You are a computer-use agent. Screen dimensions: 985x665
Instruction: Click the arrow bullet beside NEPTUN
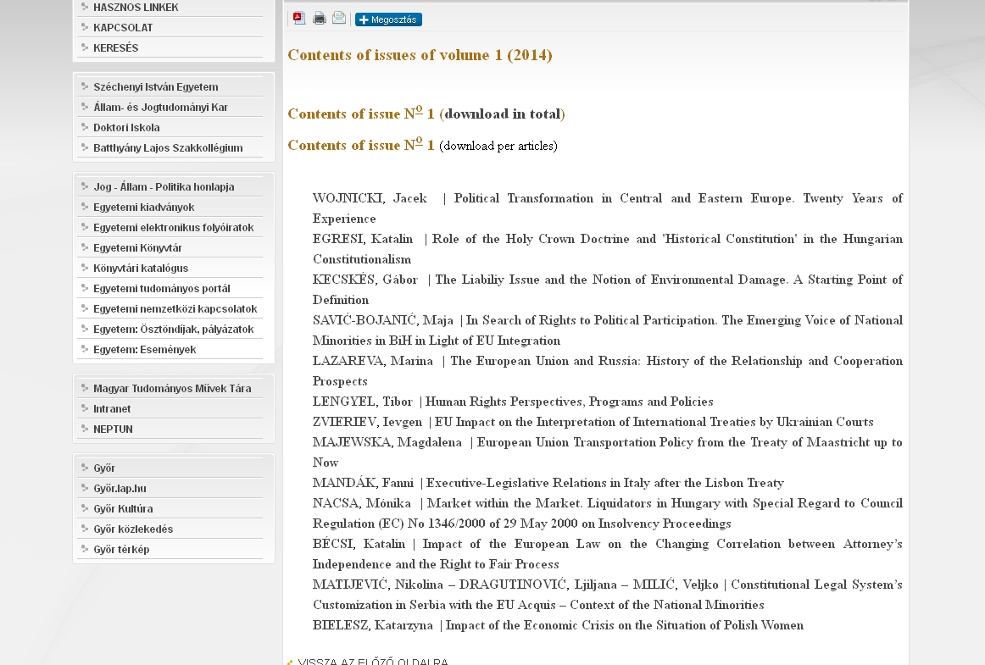tap(85, 429)
